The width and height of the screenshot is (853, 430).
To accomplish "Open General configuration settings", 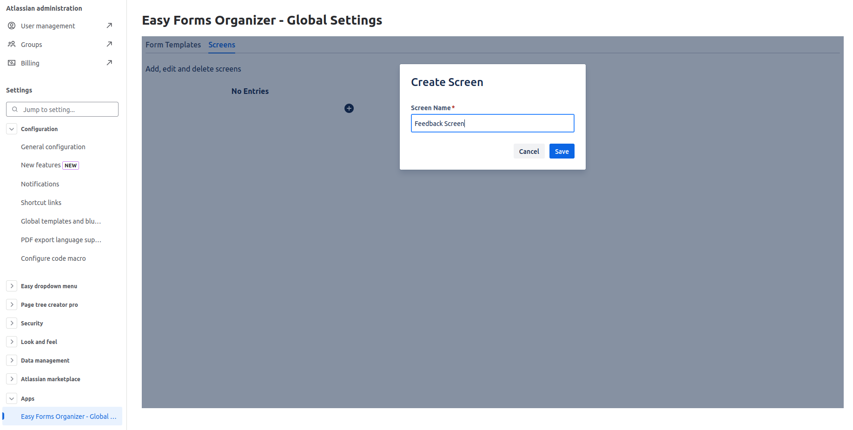I will click(x=53, y=147).
